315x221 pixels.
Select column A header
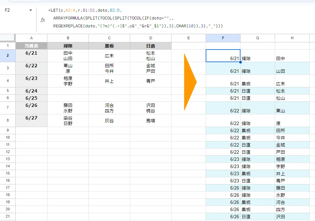click(x=31, y=38)
